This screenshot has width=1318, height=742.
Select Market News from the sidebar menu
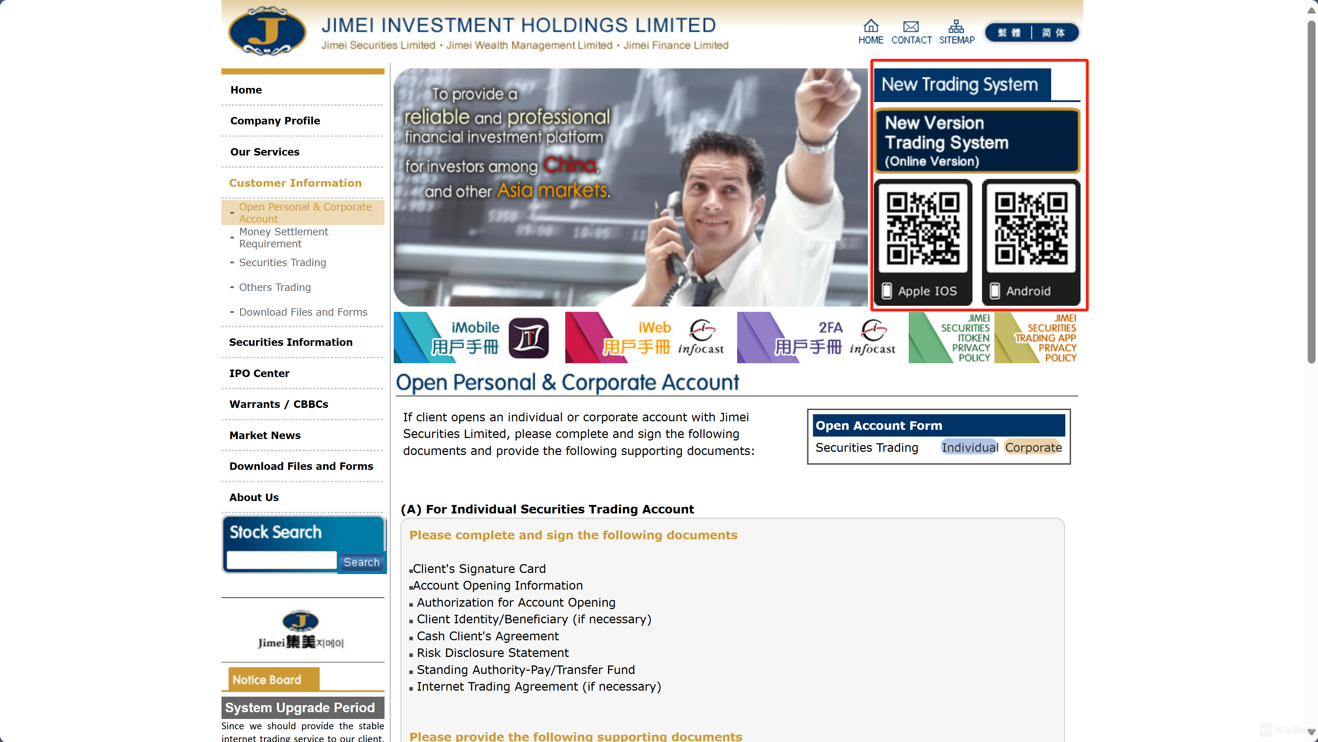point(265,435)
